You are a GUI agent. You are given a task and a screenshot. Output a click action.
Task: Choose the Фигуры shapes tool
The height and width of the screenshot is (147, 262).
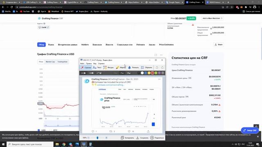[x=108, y=67]
